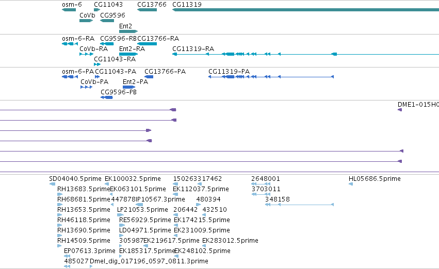
Task: Select the EK283012.5prime EST label
Action: 230,241
